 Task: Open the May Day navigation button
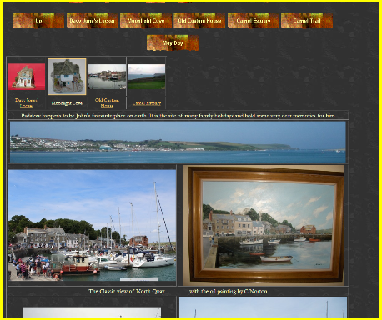click(173, 42)
